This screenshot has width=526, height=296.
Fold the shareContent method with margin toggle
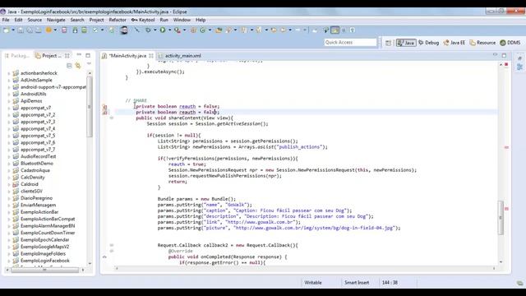coord(112,118)
